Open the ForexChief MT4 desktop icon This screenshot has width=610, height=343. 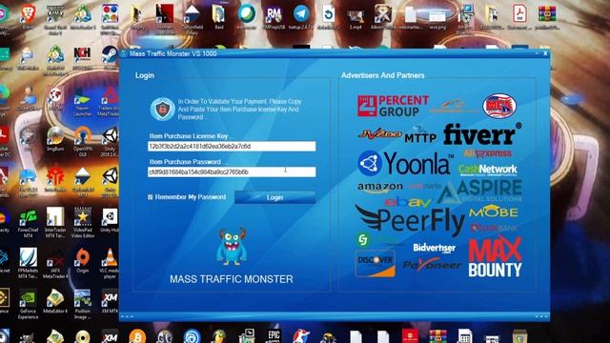click(x=28, y=222)
